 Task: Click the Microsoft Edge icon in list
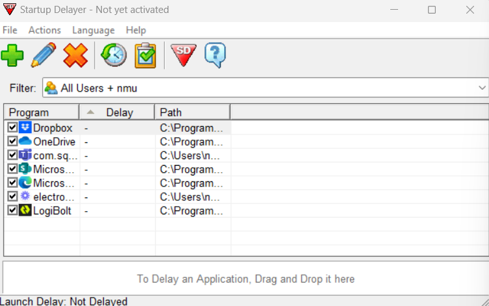point(25,183)
